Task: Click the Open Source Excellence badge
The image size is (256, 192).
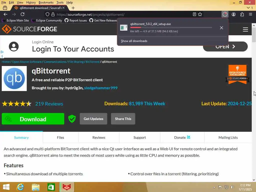Action: (237, 74)
